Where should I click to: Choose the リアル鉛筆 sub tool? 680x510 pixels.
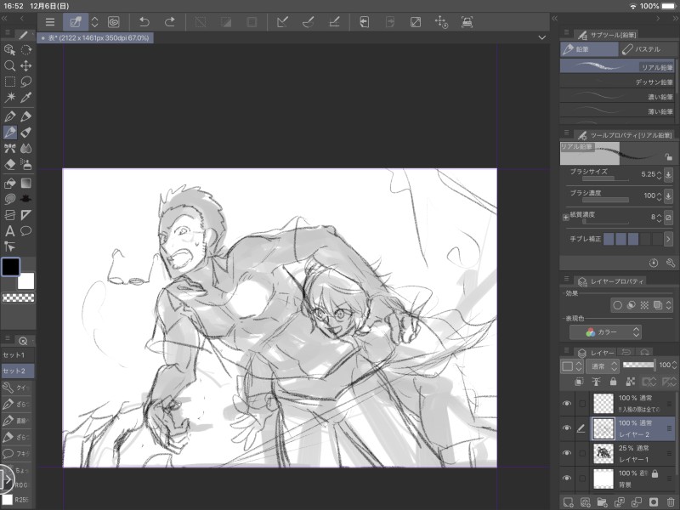pos(617,67)
